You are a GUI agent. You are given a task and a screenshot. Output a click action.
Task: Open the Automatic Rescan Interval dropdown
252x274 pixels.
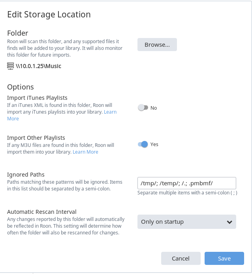[x=187, y=222]
